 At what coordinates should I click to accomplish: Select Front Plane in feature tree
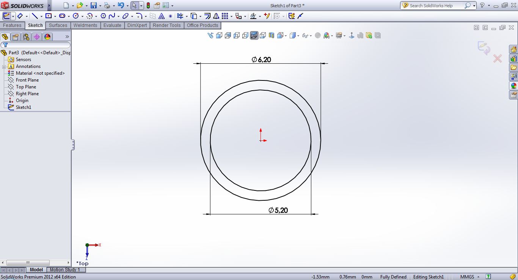pos(27,80)
